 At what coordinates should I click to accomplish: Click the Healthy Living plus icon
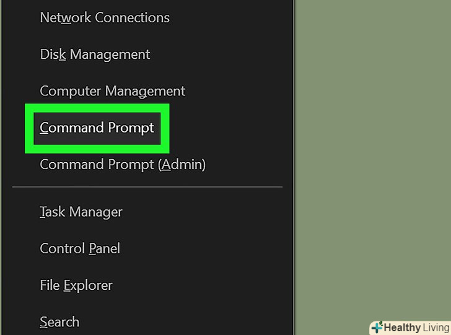coord(377,328)
